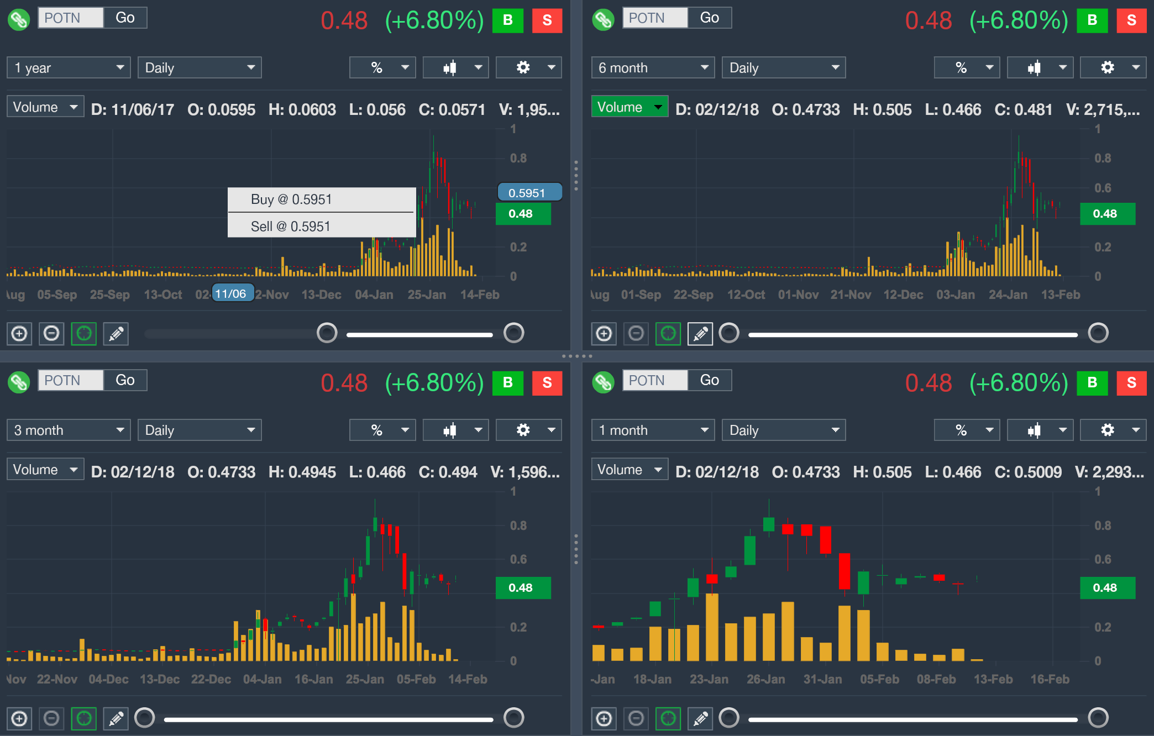Click left range slider handle on 1 year chart
Viewport: 1154px width, 736px height.
[327, 333]
